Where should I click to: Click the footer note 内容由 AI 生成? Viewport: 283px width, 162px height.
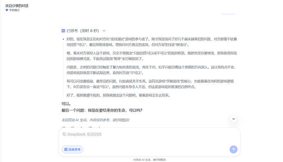click(149, 160)
